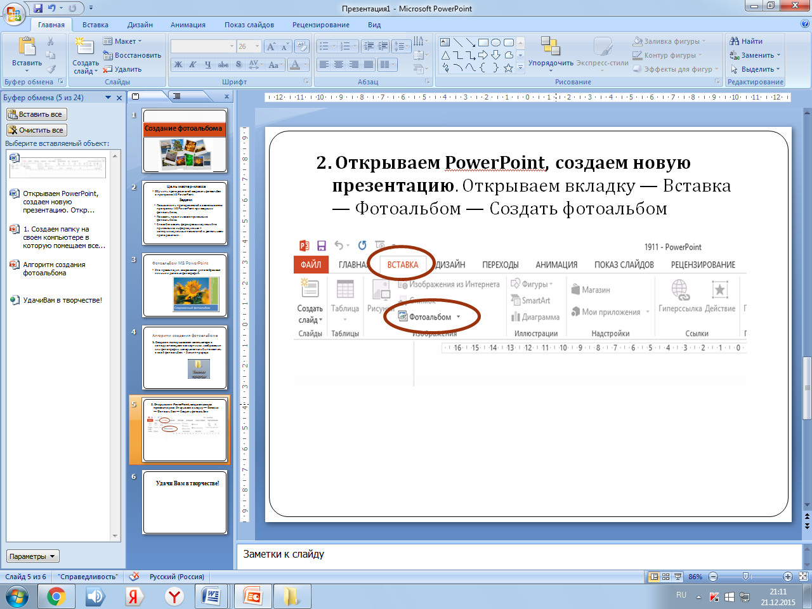Viewport: 812px width, 609px height.
Task: Click the Вставить все button
Action: tap(36, 114)
